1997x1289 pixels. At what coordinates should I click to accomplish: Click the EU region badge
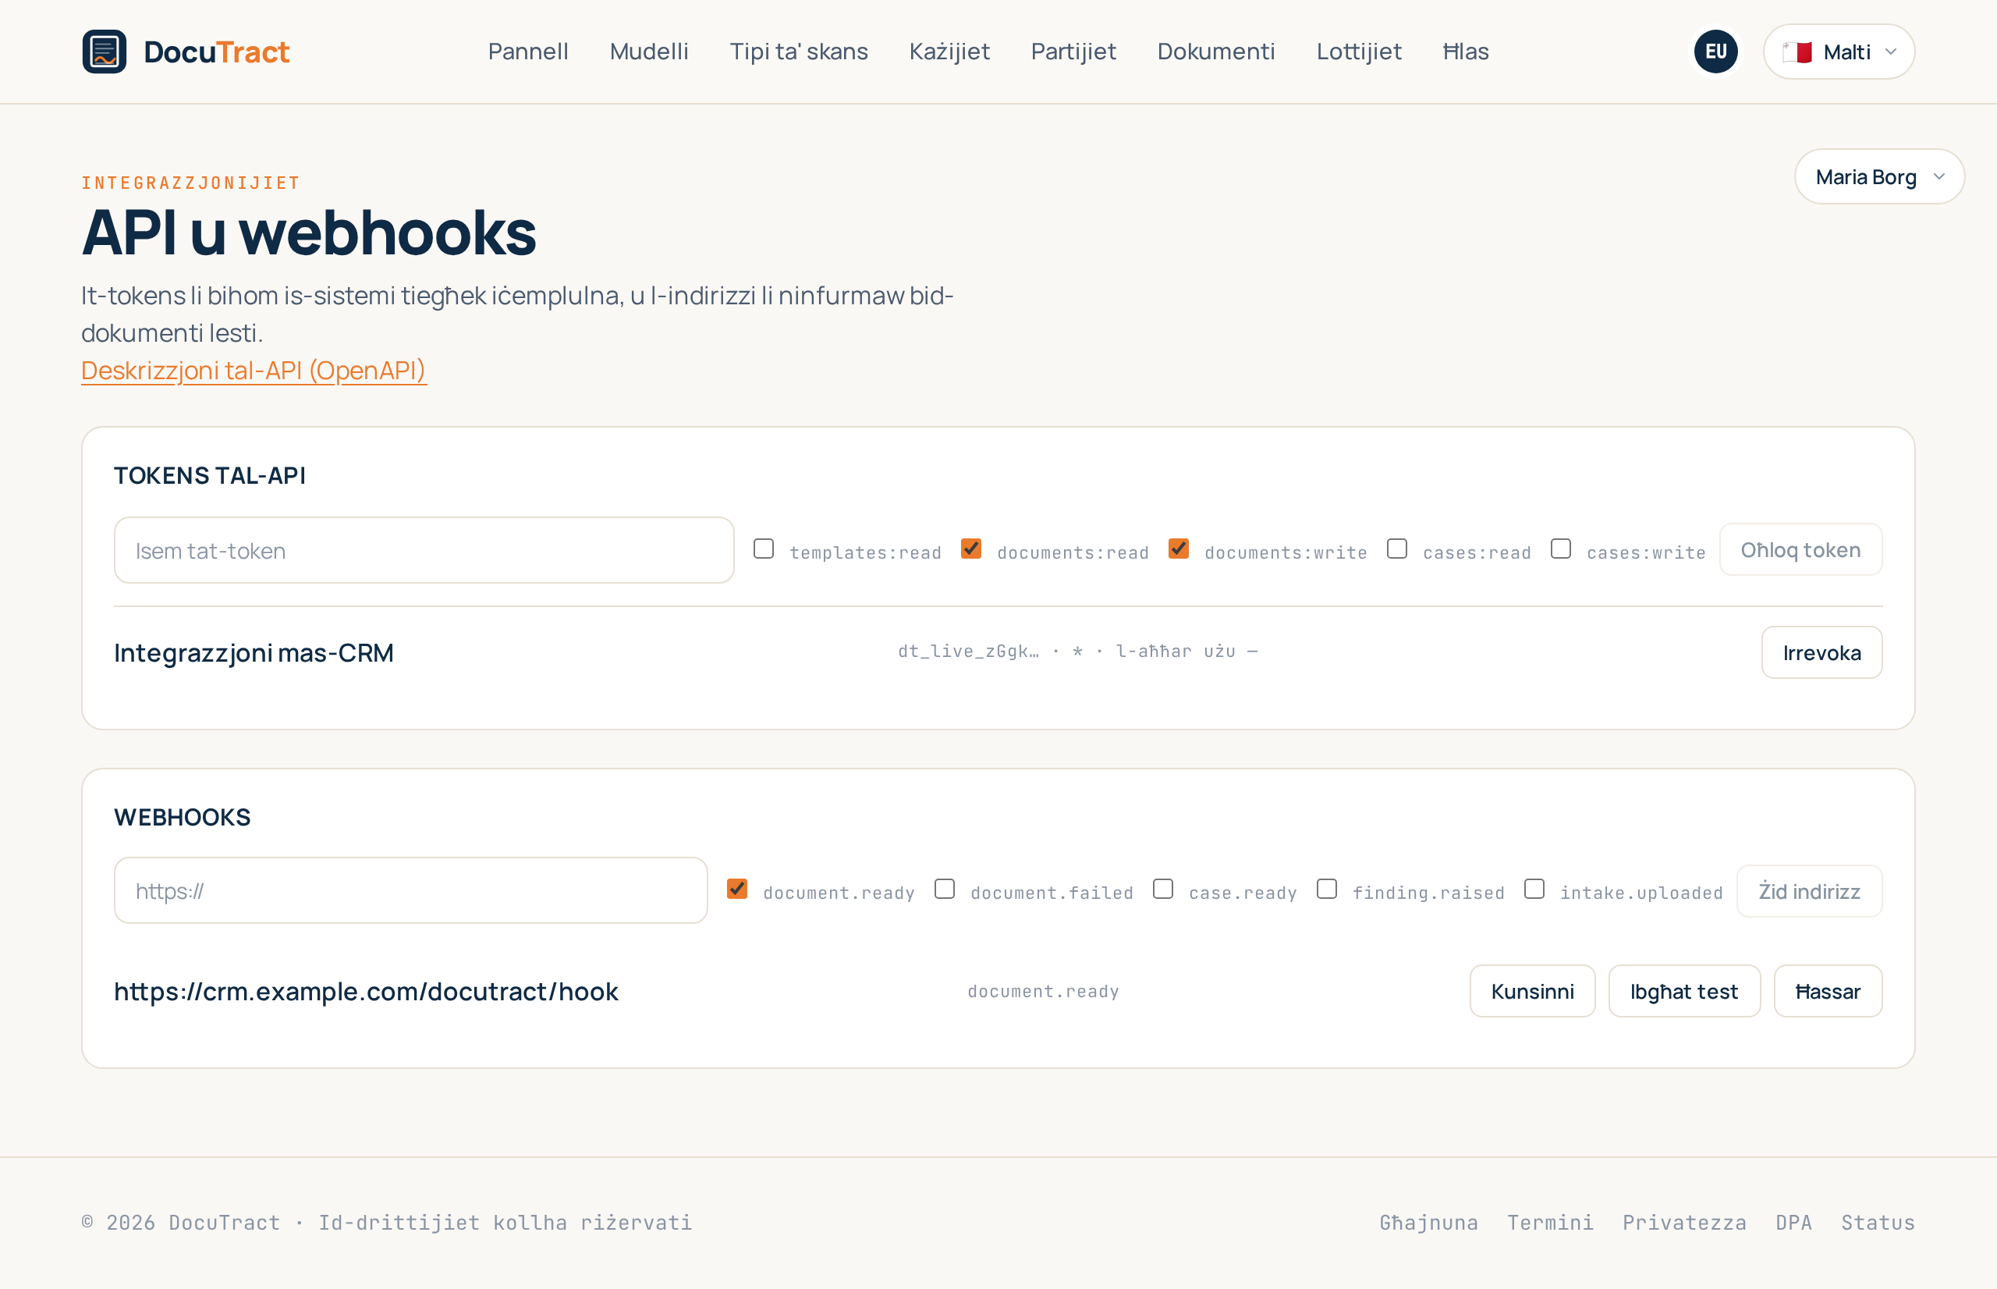point(1715,51)
